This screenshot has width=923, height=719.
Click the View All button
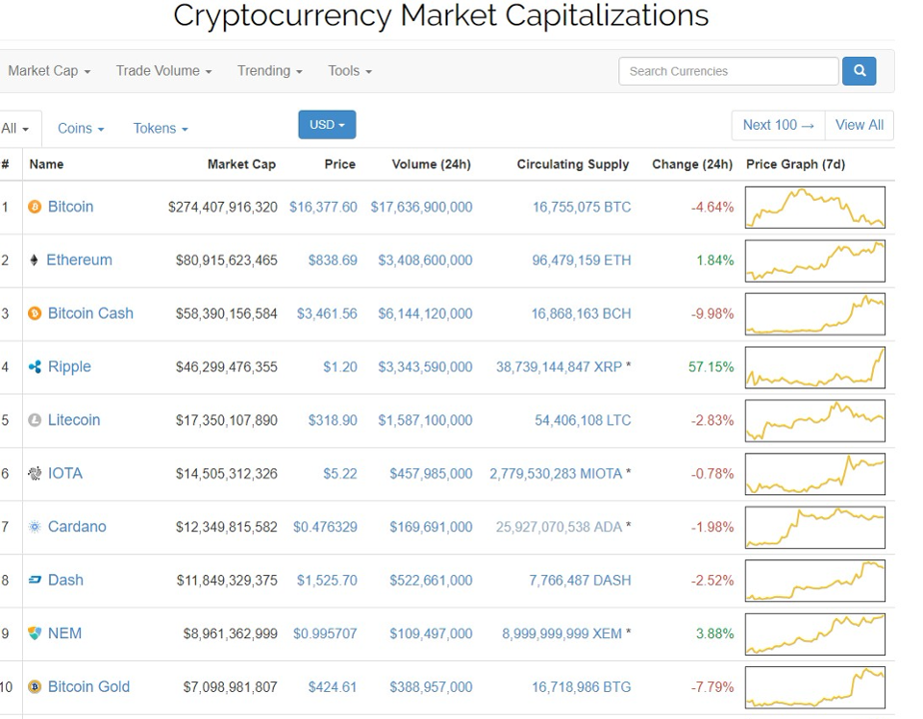(859, 125)
